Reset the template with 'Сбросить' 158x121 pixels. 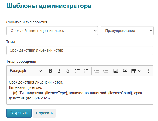[44, 113]
